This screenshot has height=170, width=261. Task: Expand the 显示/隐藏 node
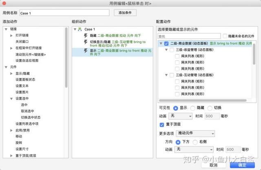(11, 74)
